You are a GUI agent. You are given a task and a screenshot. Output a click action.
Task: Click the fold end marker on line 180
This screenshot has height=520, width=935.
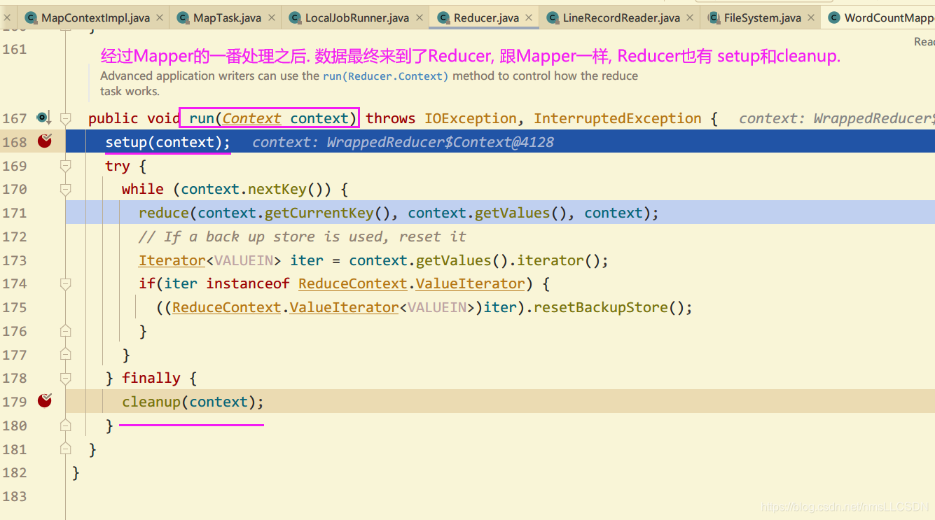point(65,426)
